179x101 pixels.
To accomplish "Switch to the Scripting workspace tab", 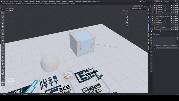I will click(x=94, y=1).
